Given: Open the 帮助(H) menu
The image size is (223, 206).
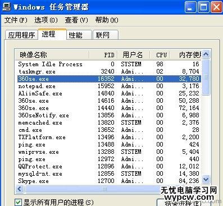Looking at the screenshot, I should point(107,20).
